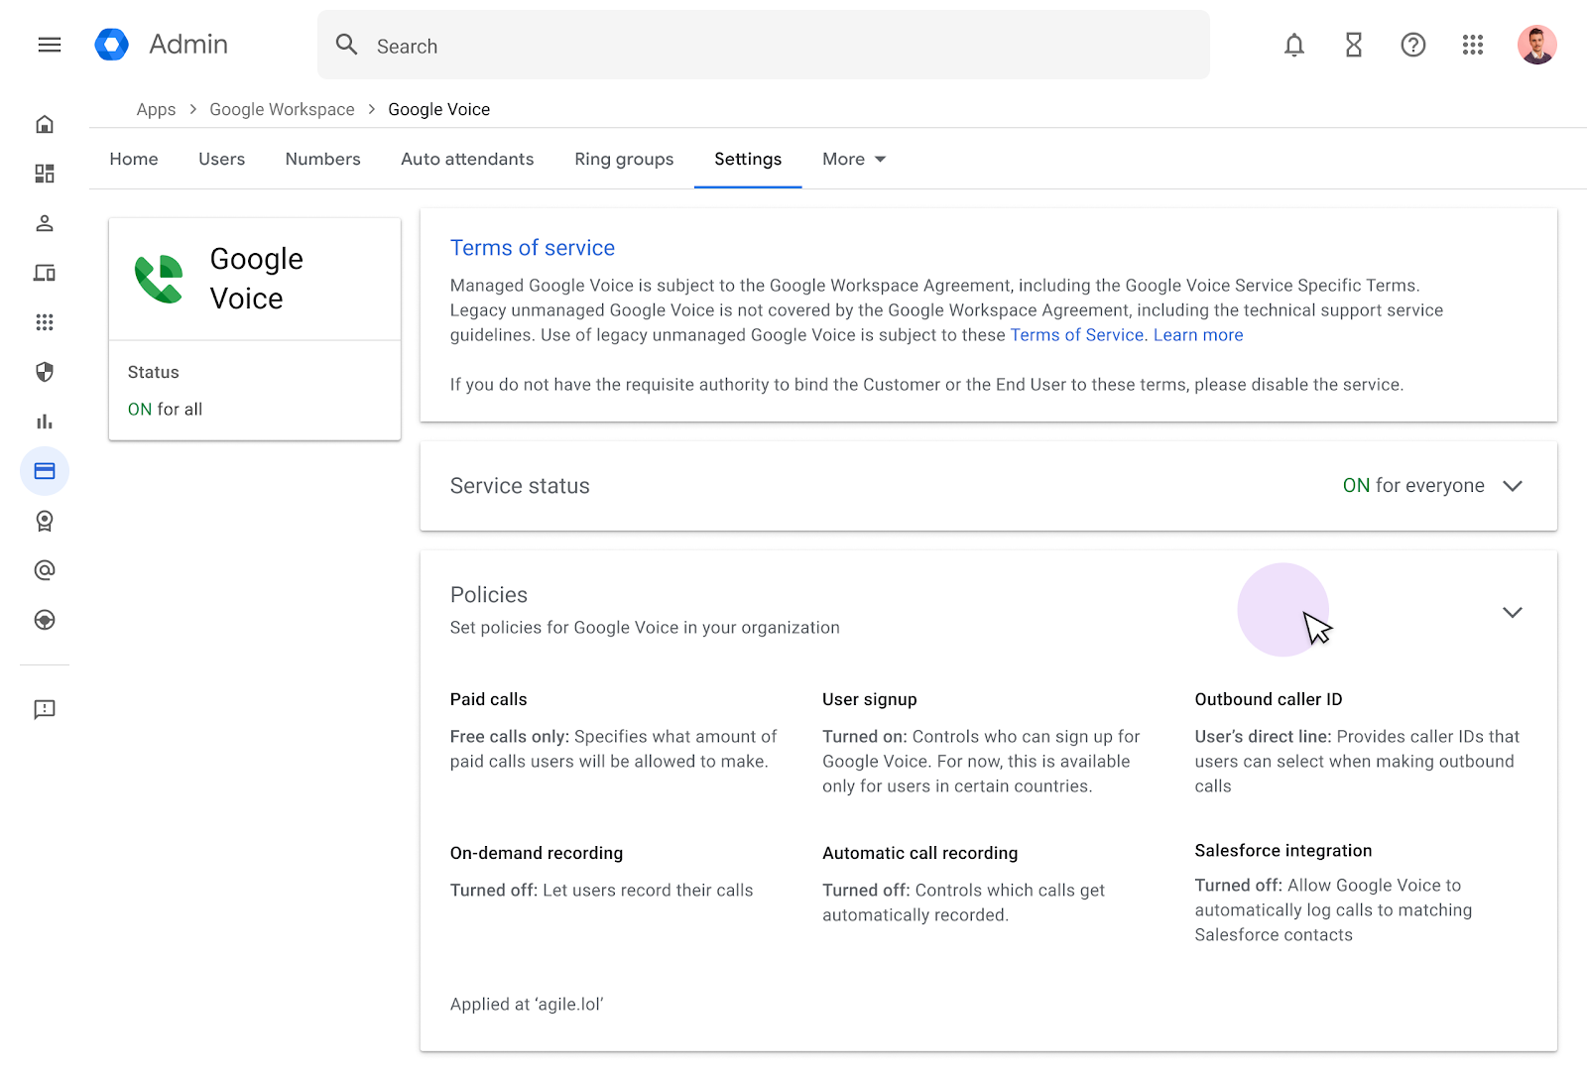Viewport: 1587px width, 1082px height.
Task: Switch to the Users tab
Action: pos(221,159)
